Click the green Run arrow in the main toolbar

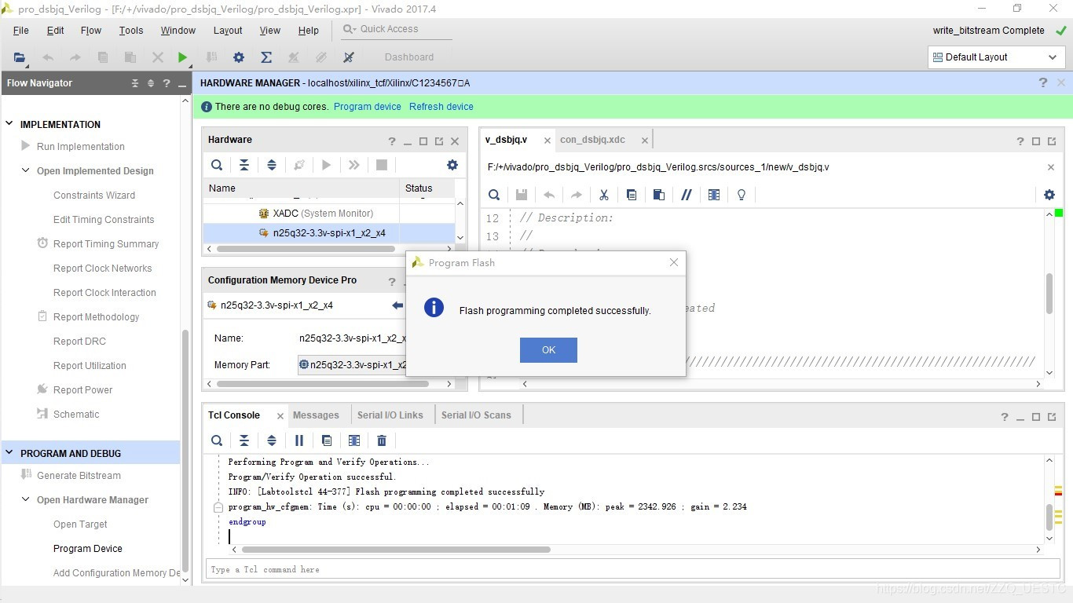[182, 57]
